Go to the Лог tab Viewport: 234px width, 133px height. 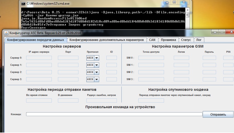pyautogui.click(x=199, y=40)
